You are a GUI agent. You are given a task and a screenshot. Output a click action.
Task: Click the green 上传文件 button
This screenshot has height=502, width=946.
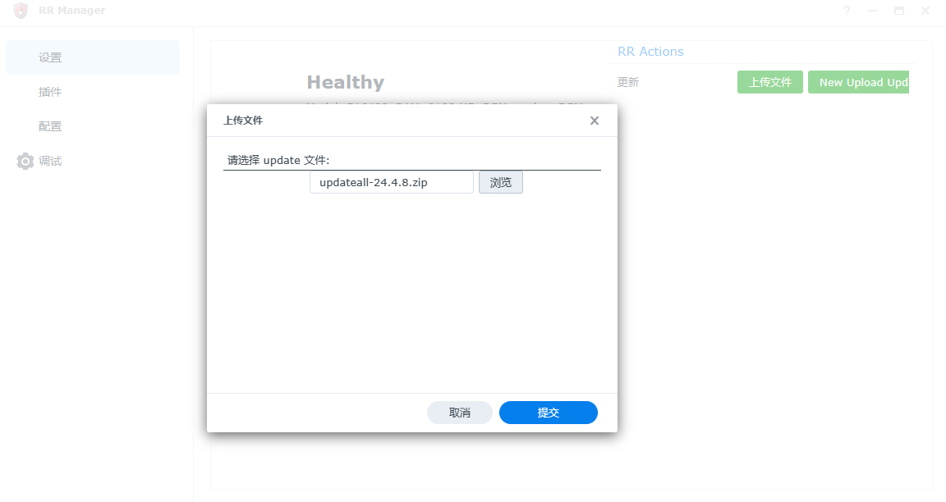(x=769, y=82)
